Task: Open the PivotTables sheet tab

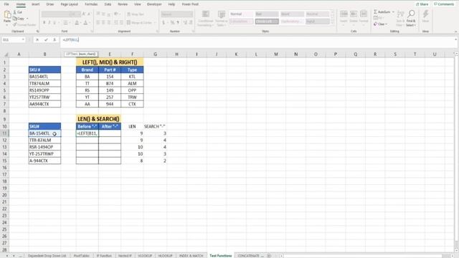Action: pos(82,256)
